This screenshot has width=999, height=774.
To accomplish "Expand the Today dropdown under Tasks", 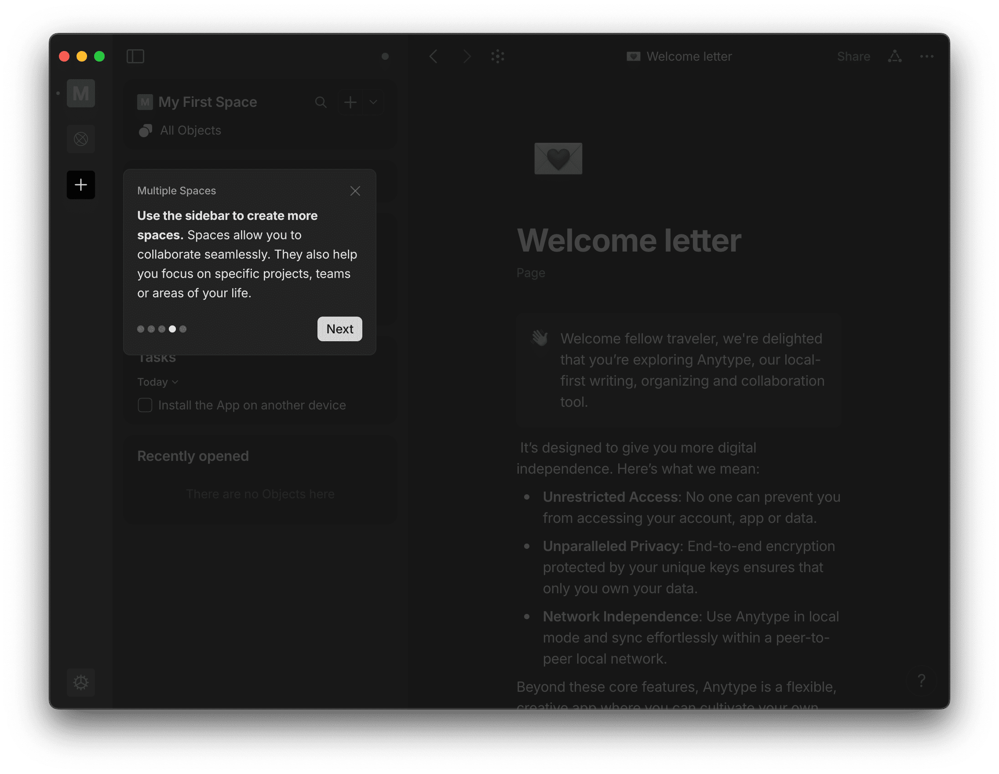I will 158,382.
